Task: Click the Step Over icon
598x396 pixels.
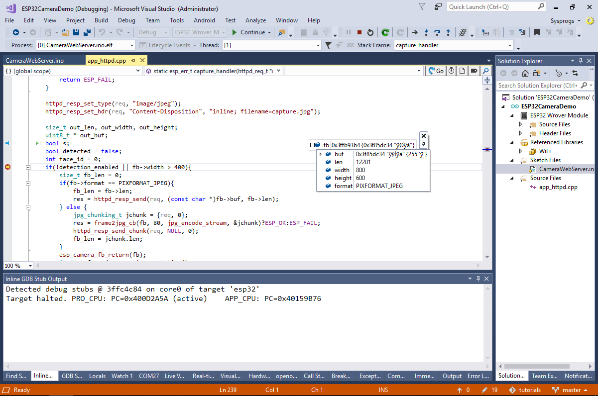Action: click(437, 32)
